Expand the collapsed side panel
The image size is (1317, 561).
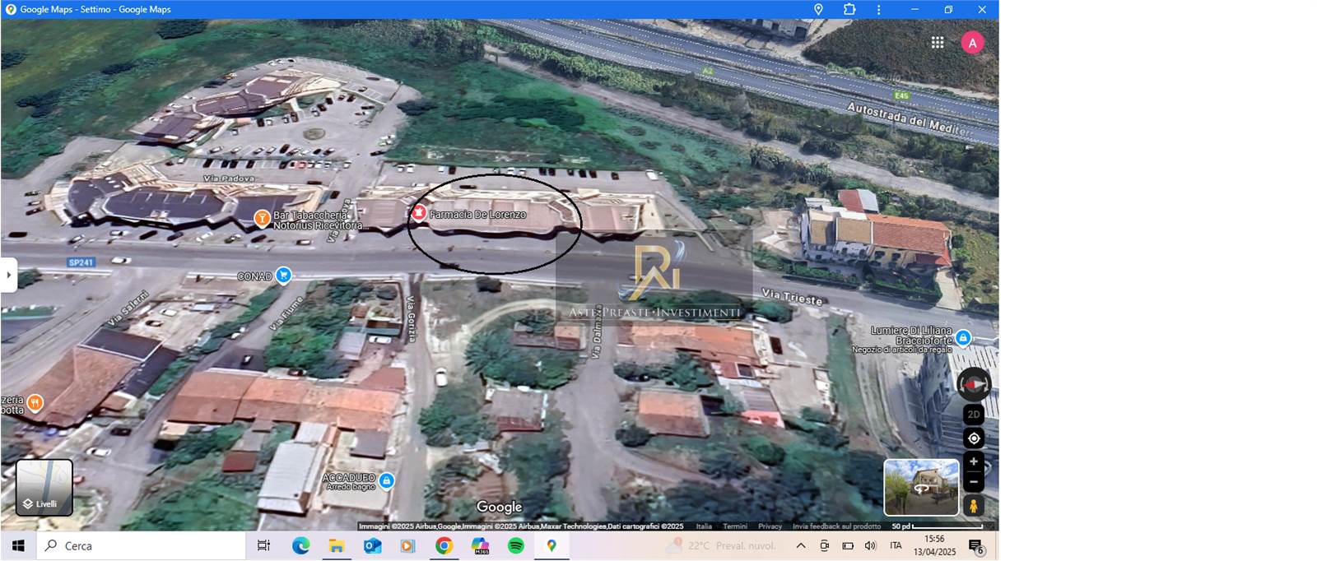pos(8,275)
